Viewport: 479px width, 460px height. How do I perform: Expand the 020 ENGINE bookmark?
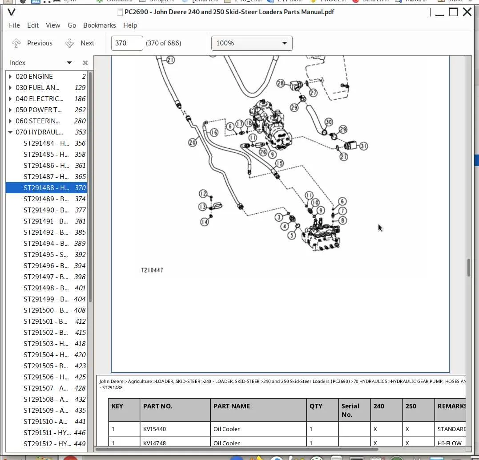click(x=10, y=77)
